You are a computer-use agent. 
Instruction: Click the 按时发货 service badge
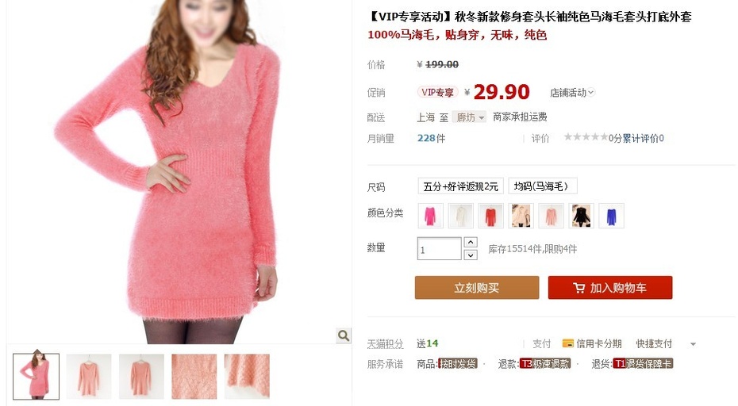tap(458, 364)
